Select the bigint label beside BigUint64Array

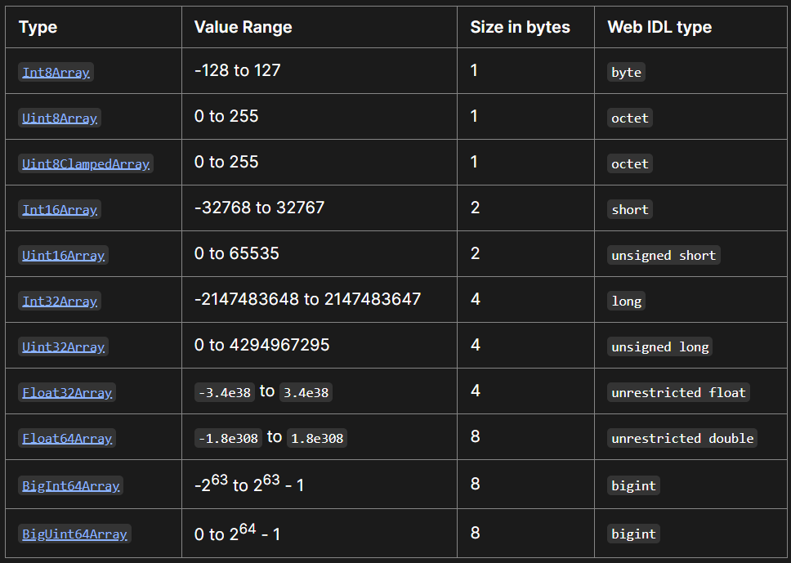tap(633, 534)
